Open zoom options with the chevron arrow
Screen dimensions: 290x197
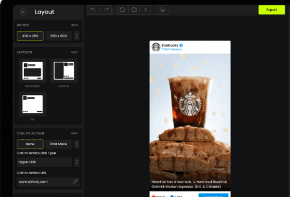pyautogui.click(x=145, y=10)
